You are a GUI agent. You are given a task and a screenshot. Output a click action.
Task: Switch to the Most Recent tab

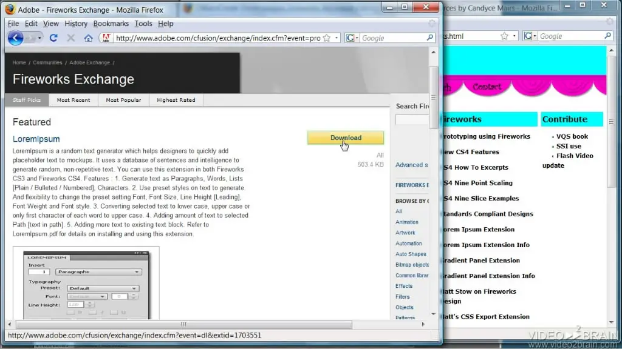click(x=73, y=100)
